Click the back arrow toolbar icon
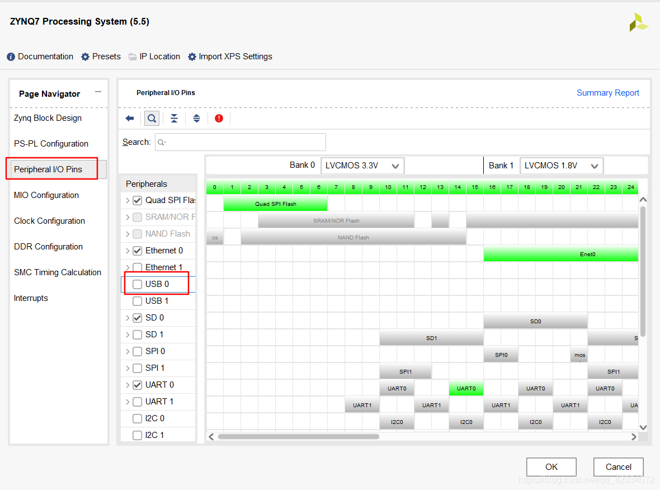Image resolution: width=660 pixels, height=490 pixels. 130,118
